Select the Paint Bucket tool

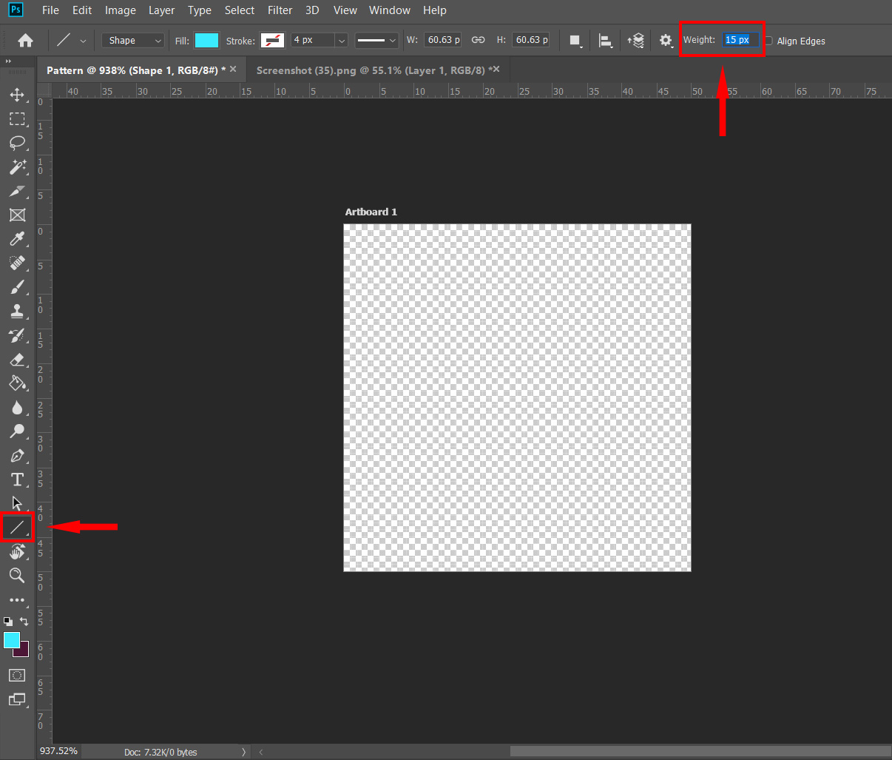(x=17, y=383)
